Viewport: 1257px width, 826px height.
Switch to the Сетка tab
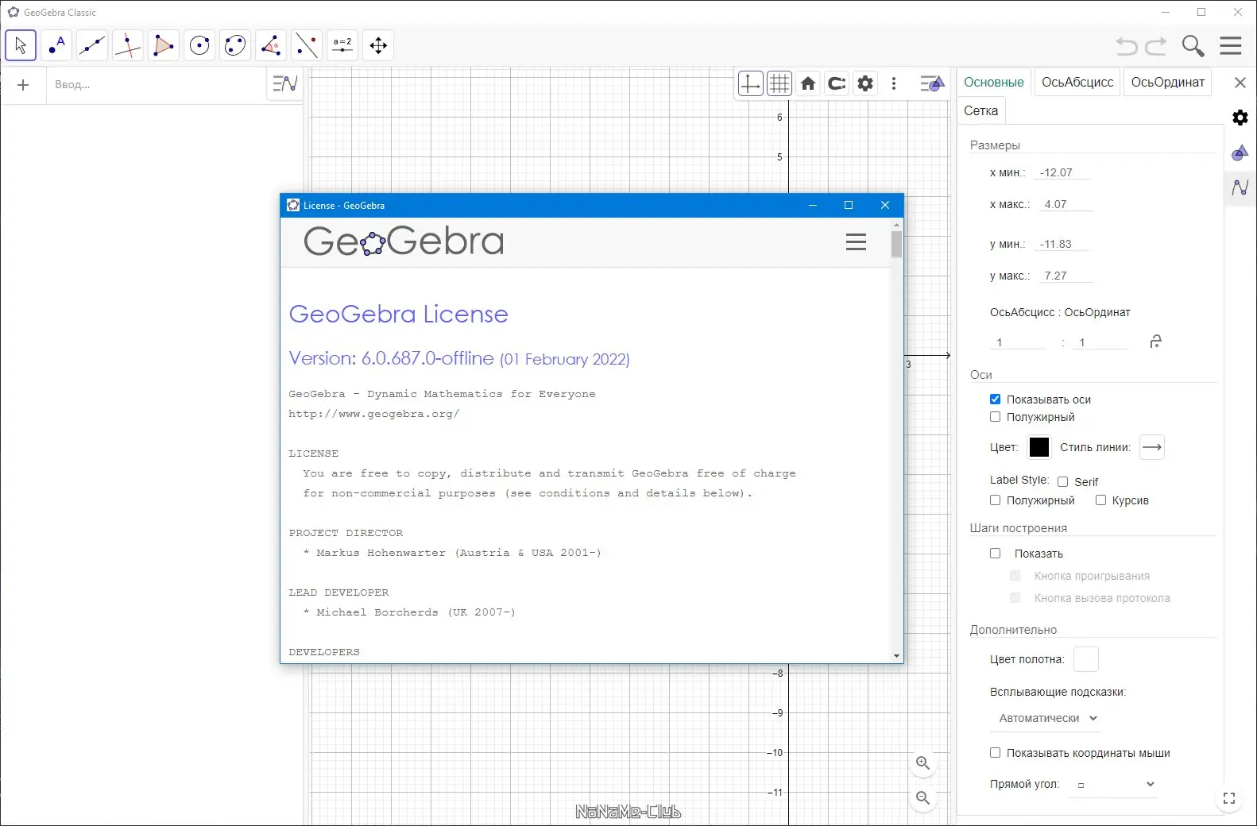(981, 110)
